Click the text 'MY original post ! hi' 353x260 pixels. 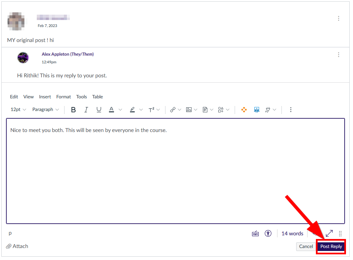tap(30, 40)
